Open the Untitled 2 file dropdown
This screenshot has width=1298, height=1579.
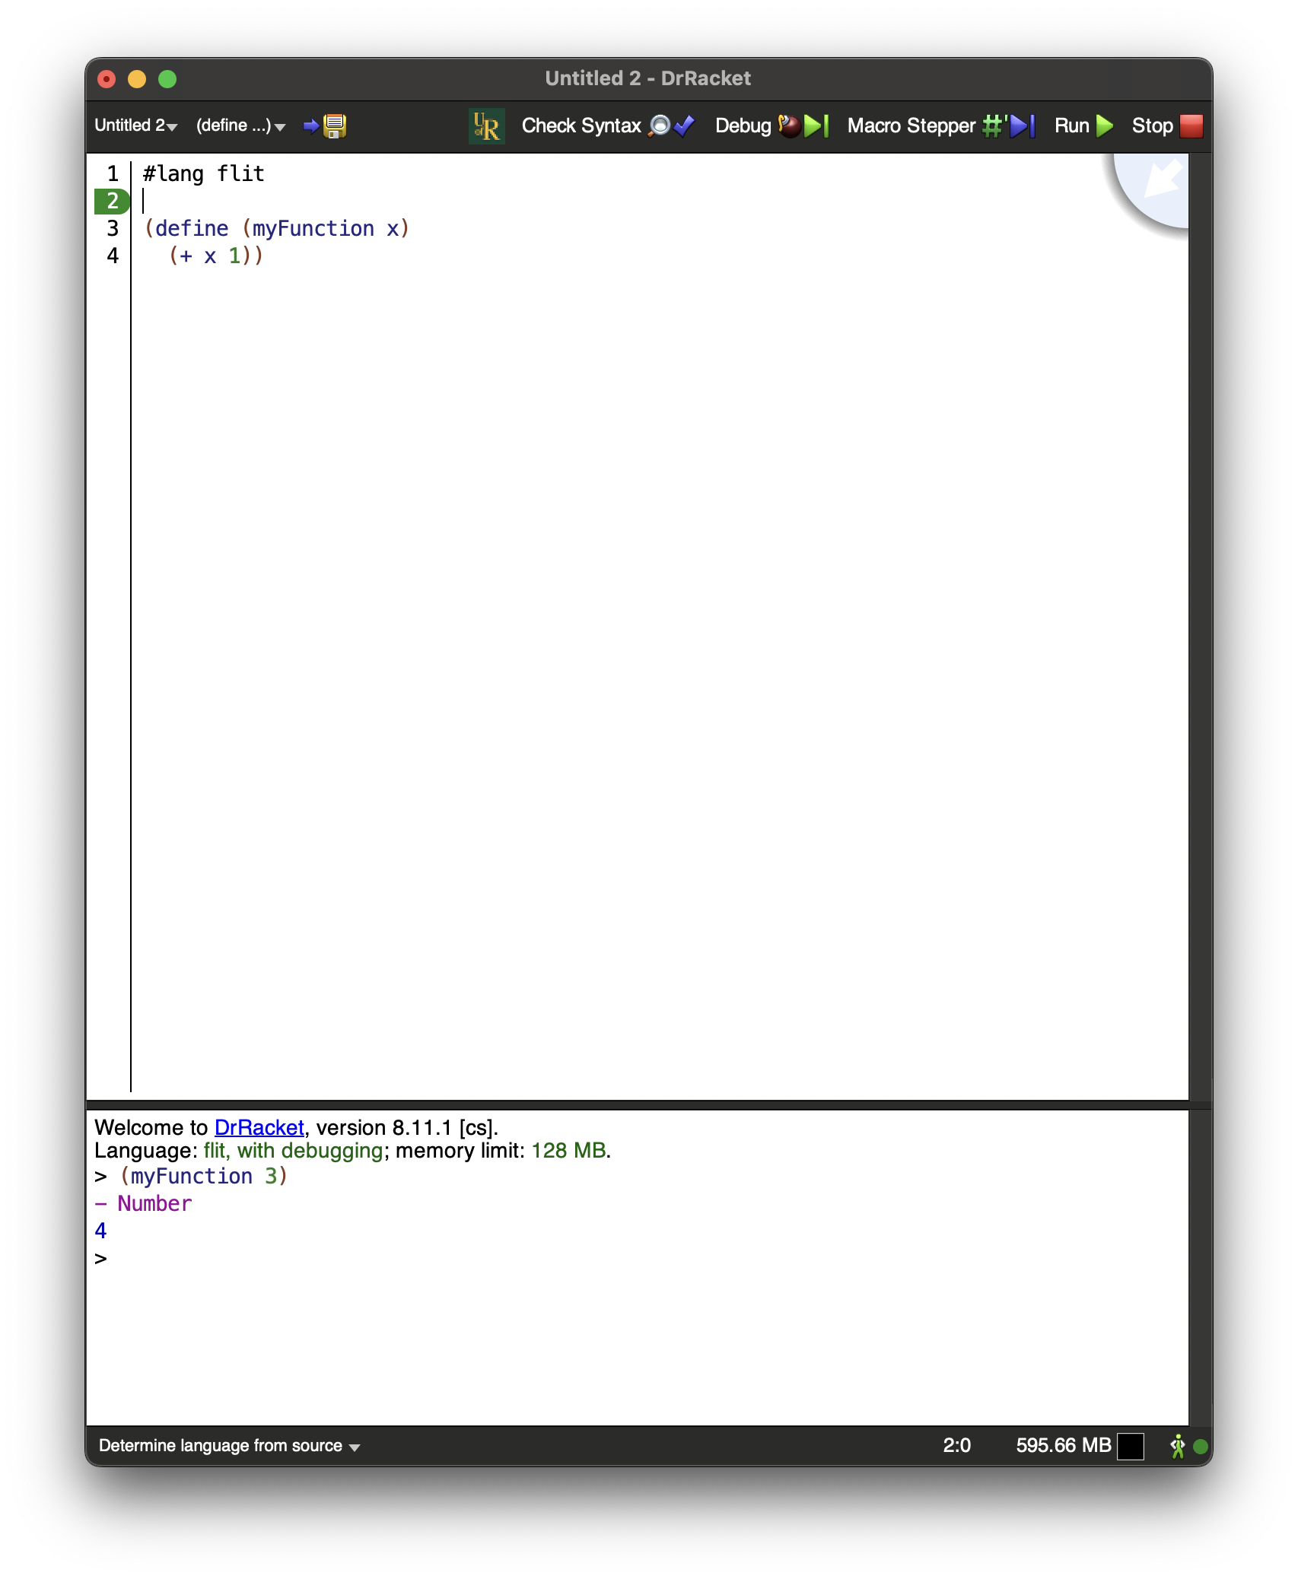tap(134, 125)
